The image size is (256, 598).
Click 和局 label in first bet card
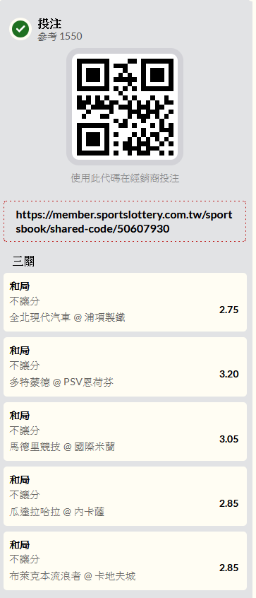point(20,286)
